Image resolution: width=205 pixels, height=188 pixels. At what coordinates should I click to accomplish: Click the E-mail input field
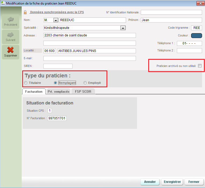tap(90, 58)
